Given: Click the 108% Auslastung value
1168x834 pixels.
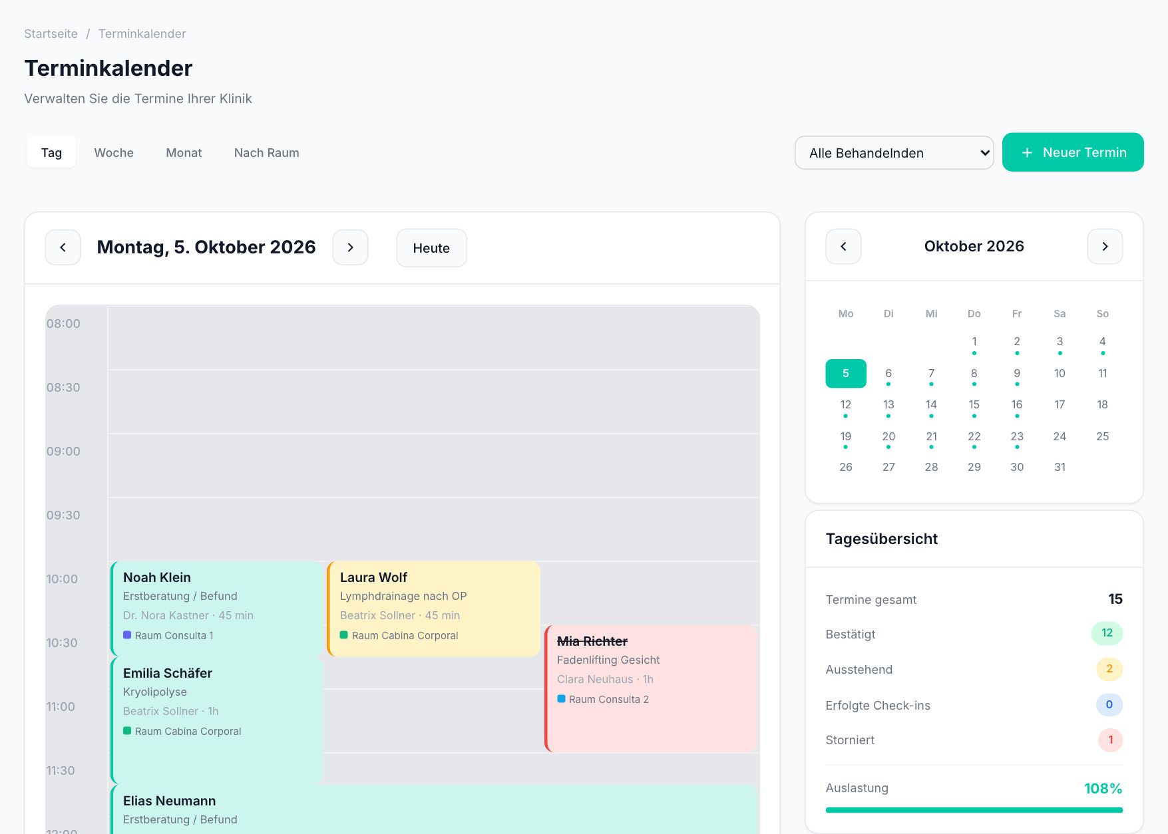Looking at the screenshot, I should pyautogui.click(x=1103, y=789).
